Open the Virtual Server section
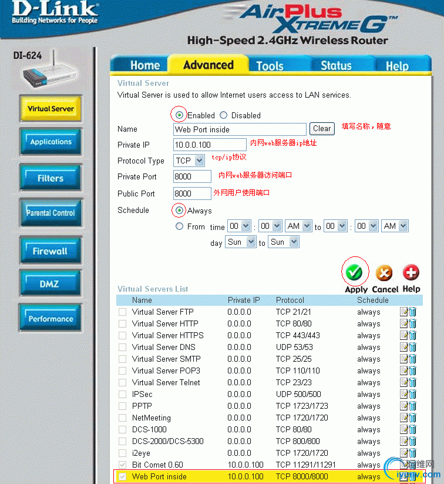 tap(51, 109)
